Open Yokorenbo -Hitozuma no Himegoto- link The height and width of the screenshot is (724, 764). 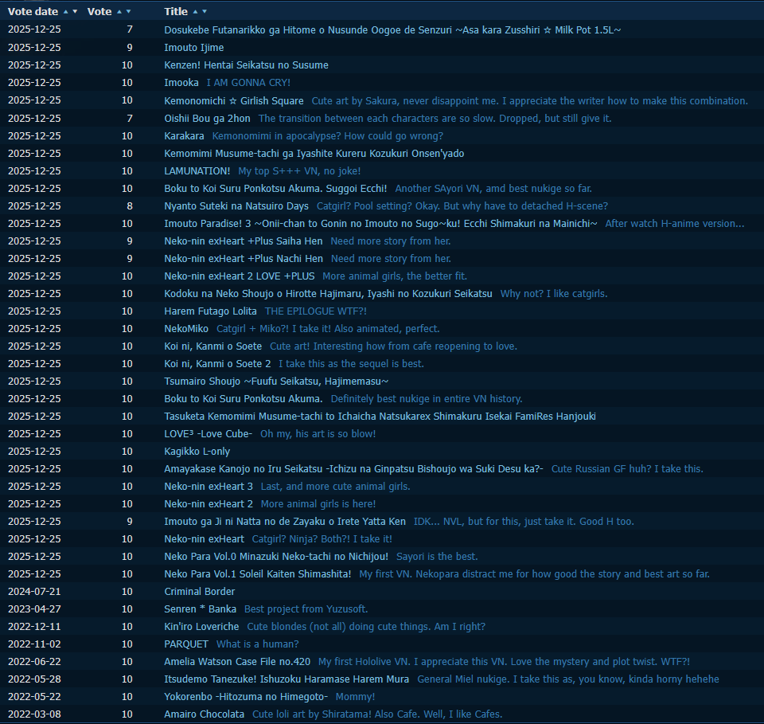[x=246, y=697]
